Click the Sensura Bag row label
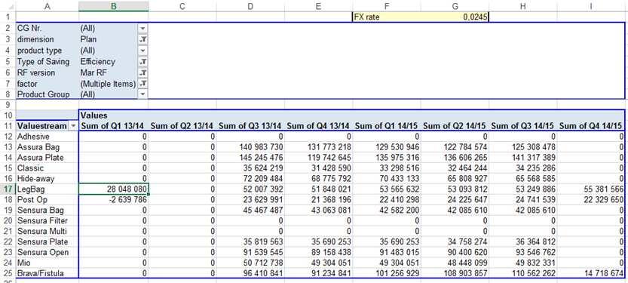The image size is (628, 283). 47,210
